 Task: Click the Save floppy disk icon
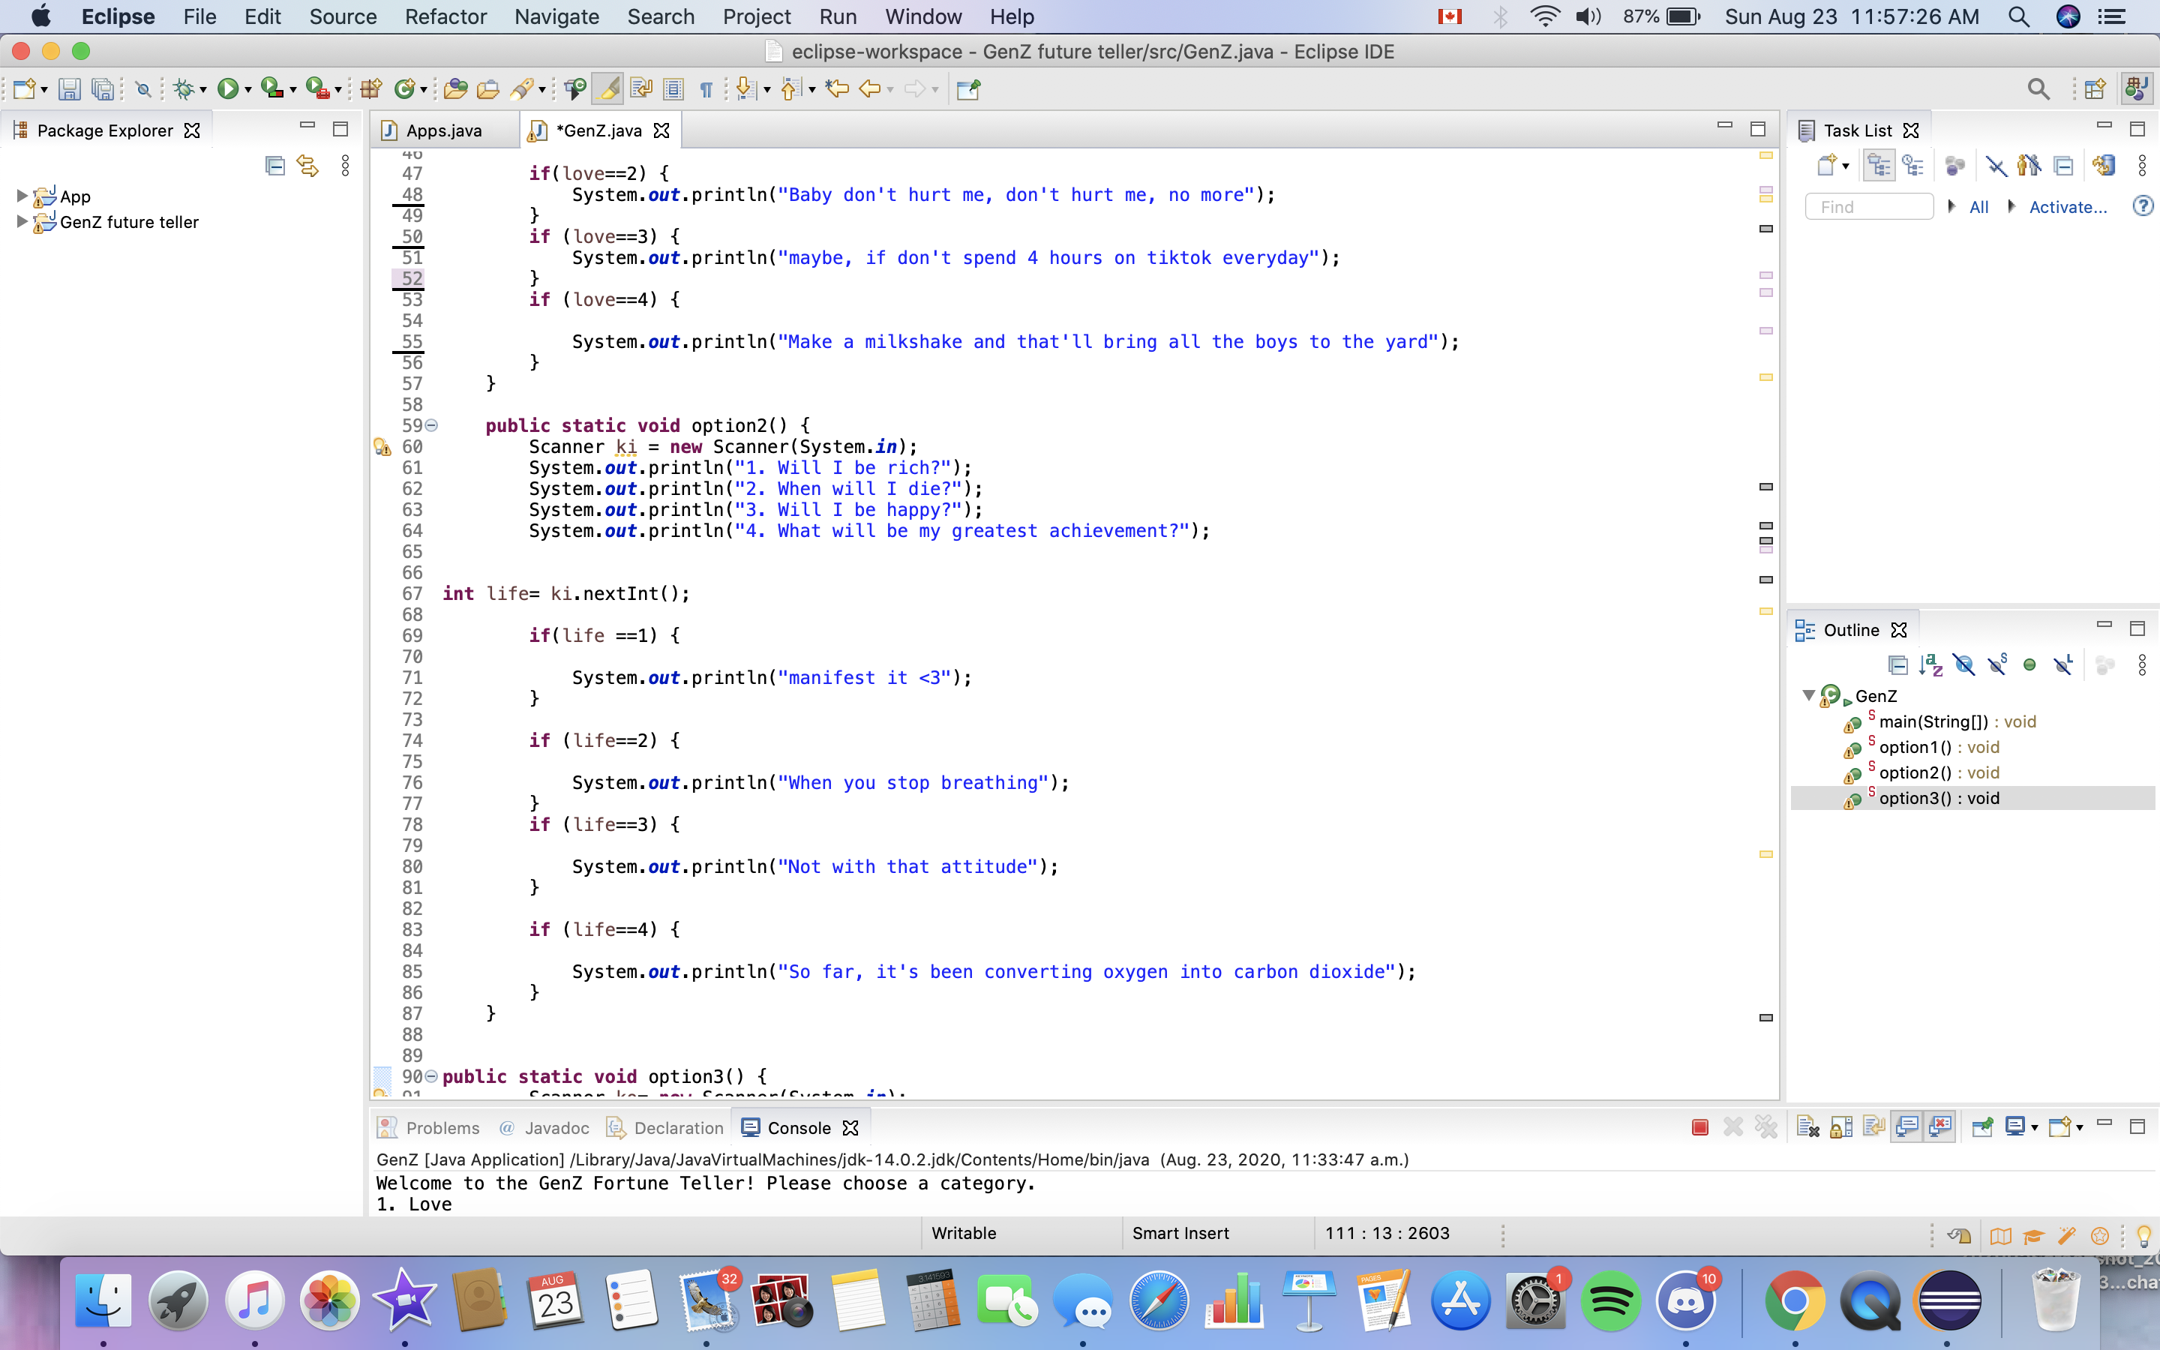pyautogui.click(x=69, y=88)
